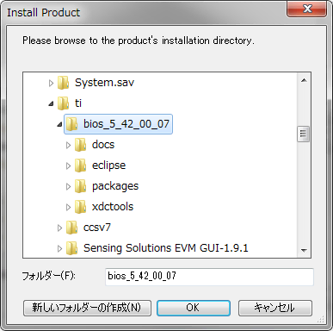The image size is (333, 331).
Task: Click the scrollbar down arrow
Action: (304, 251)
